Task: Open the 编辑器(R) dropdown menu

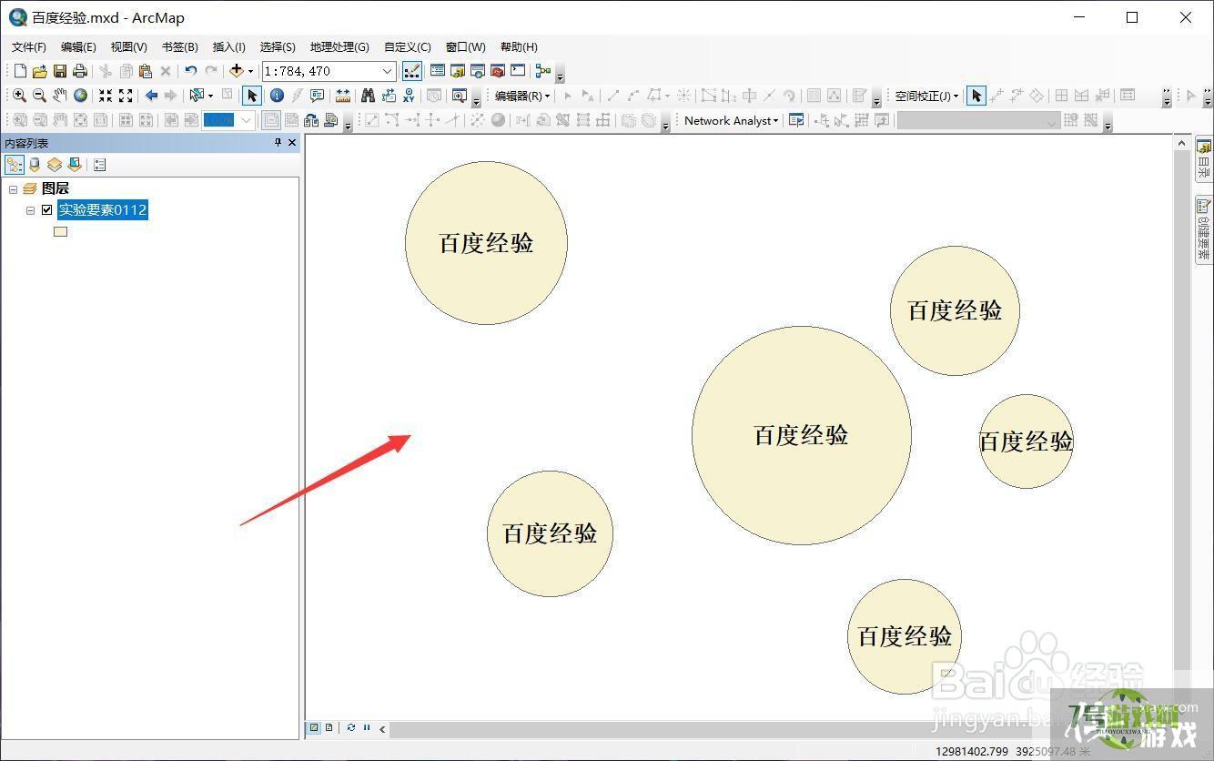Action: click(x=522, y=96)
